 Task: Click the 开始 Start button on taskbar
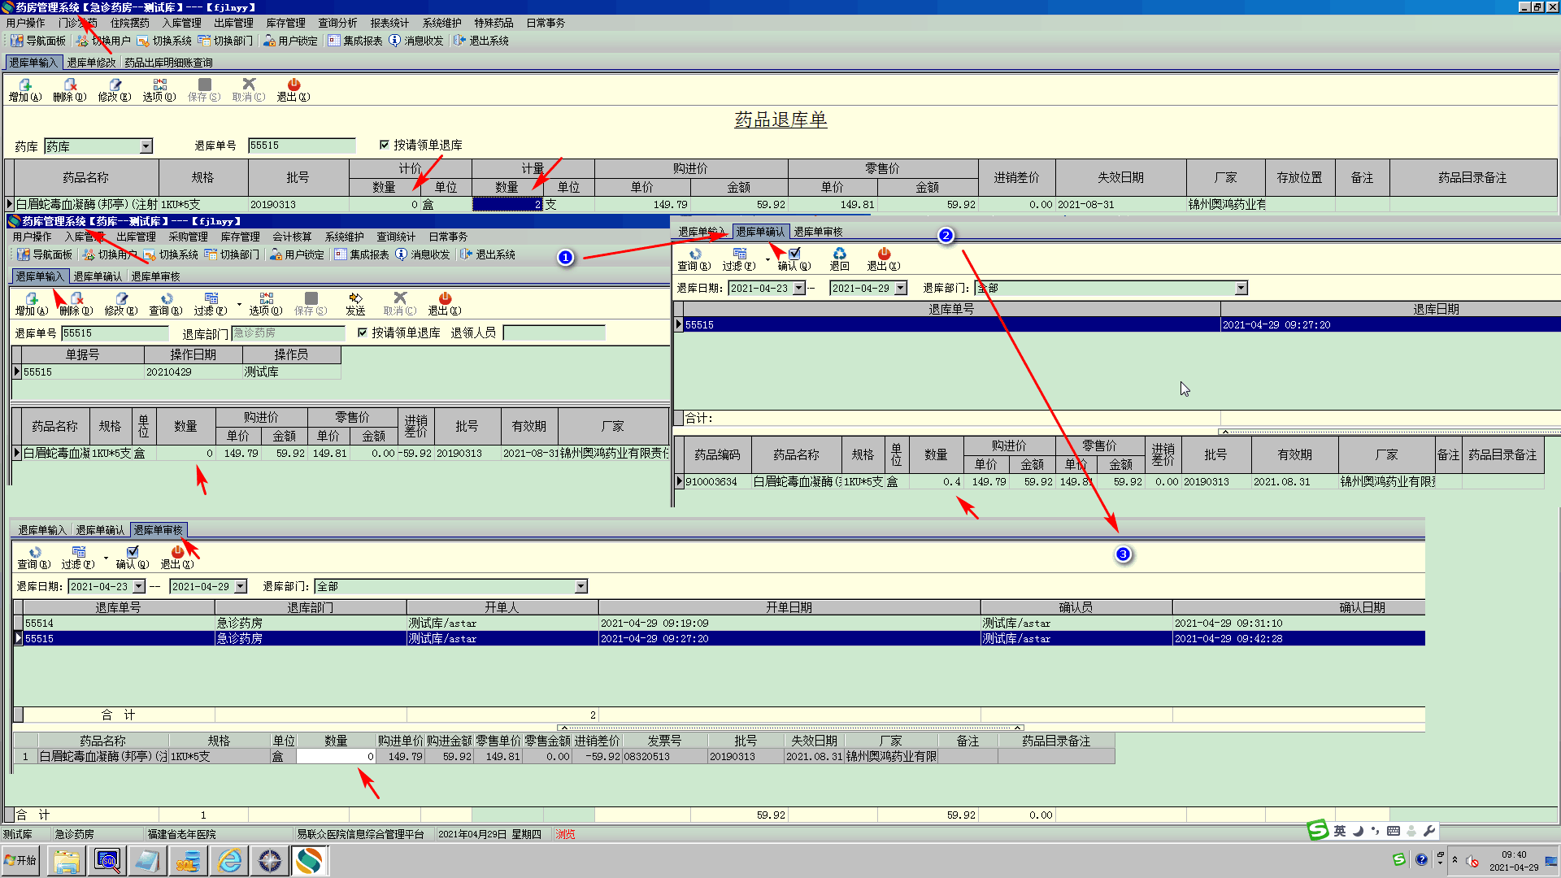(22, 860)
